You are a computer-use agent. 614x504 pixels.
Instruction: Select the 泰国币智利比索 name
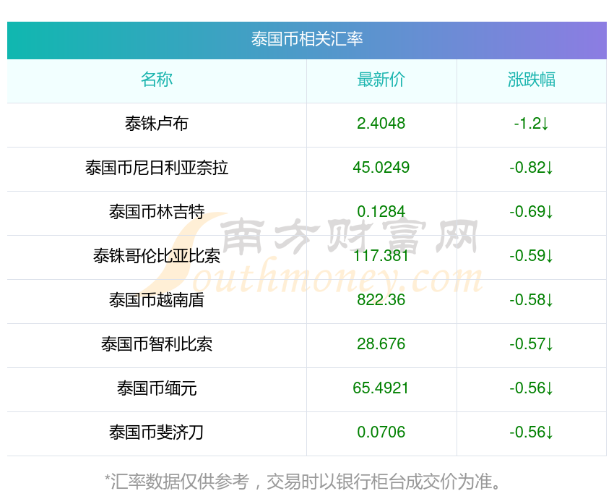click(157, 344)
